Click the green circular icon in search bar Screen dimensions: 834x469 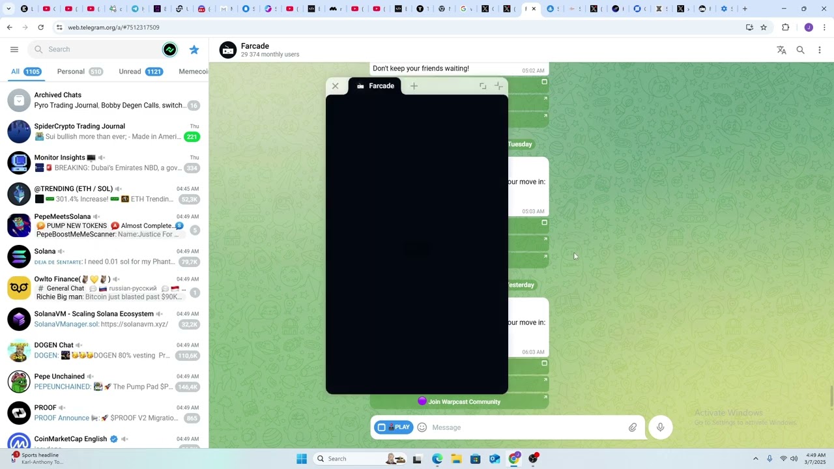click(169, 50)
